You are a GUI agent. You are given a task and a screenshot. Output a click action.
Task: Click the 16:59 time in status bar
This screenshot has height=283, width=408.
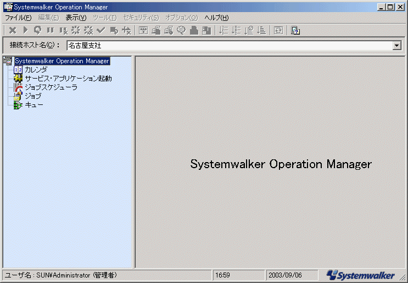point(222,275)
